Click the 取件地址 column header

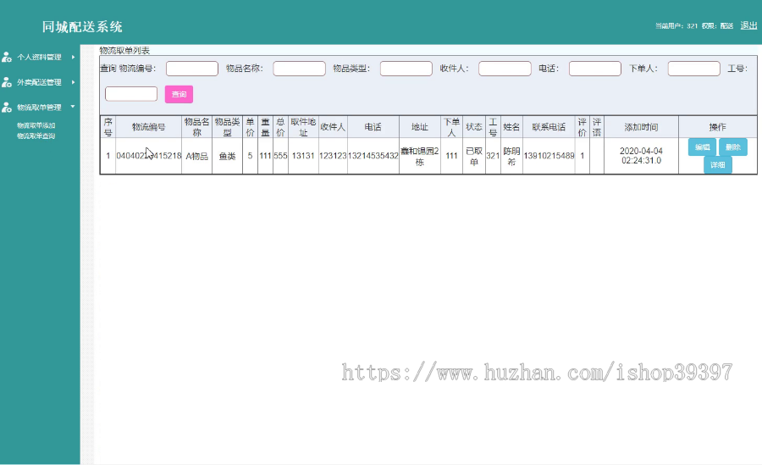303,127
